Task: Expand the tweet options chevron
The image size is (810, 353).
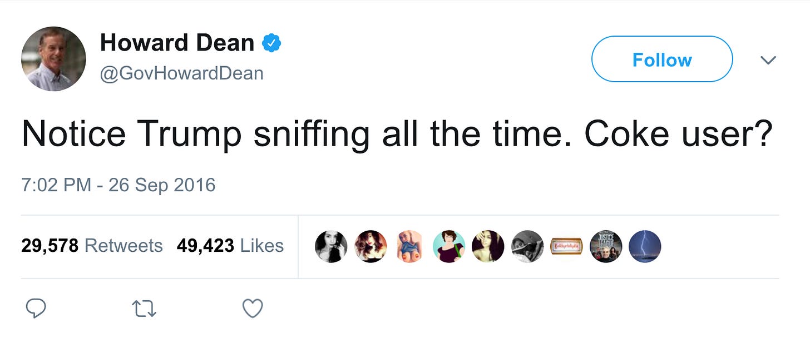Action: tap(768, 60)
